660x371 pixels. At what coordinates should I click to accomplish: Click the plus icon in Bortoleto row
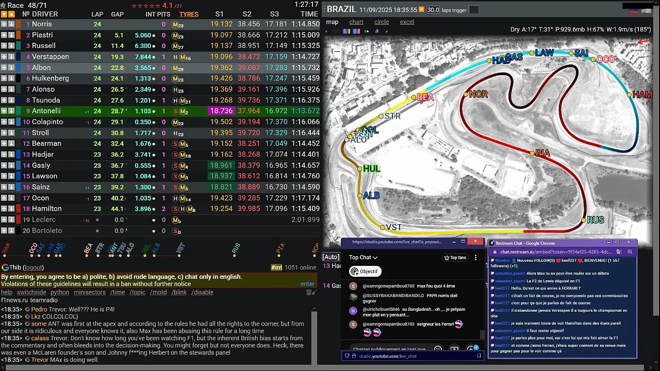click(x=4, y=231)
